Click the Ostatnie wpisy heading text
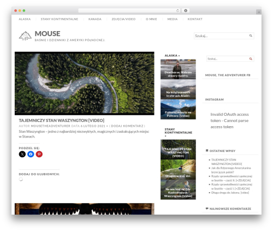This screenshot has height=231, width=273. point(222,151)
